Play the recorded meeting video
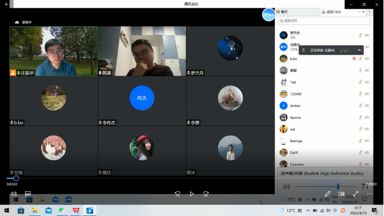Image resolution: width=384 pixels, height=216 pixels. pos(192,194)
